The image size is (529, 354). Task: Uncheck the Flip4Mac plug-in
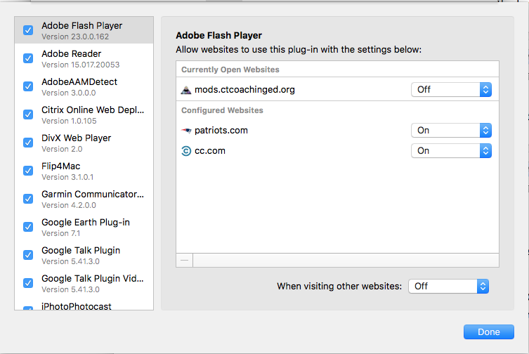tap(28, 171)
